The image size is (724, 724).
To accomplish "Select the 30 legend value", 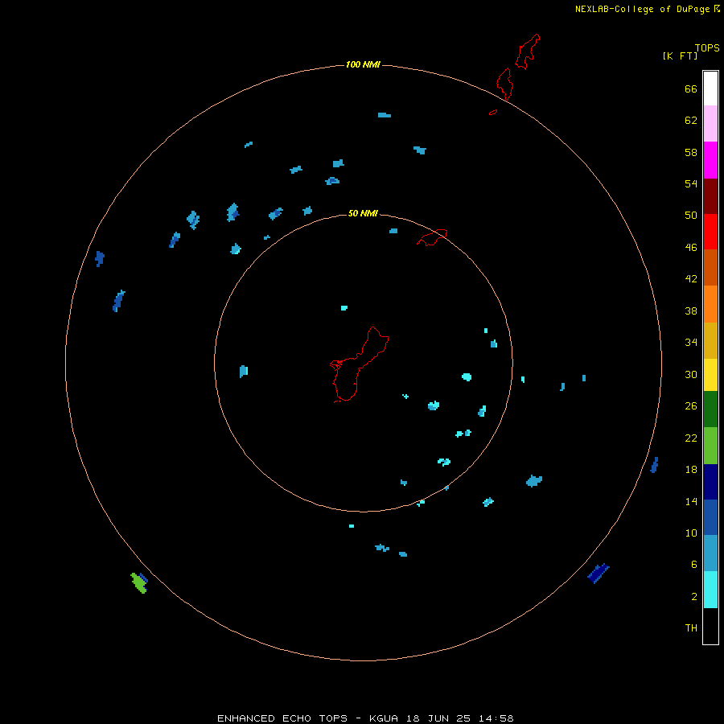I will pos(691,374).
